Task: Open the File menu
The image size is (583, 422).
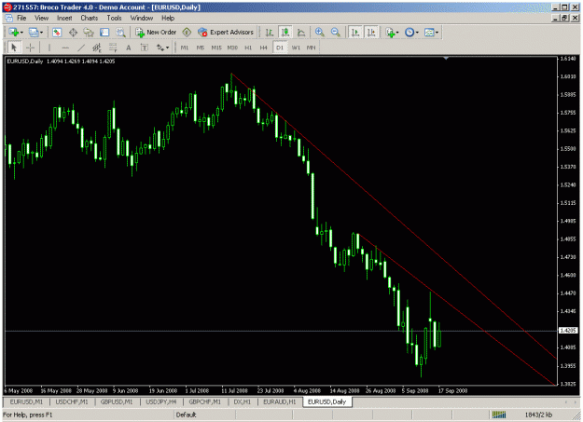Action: pos(21,18)
